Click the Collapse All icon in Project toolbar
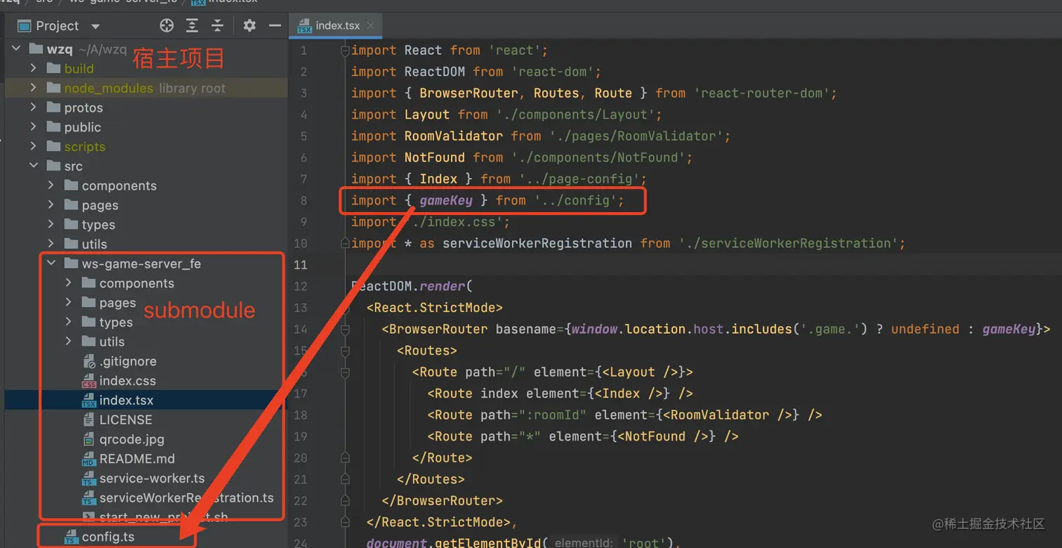 coord(218,25)
